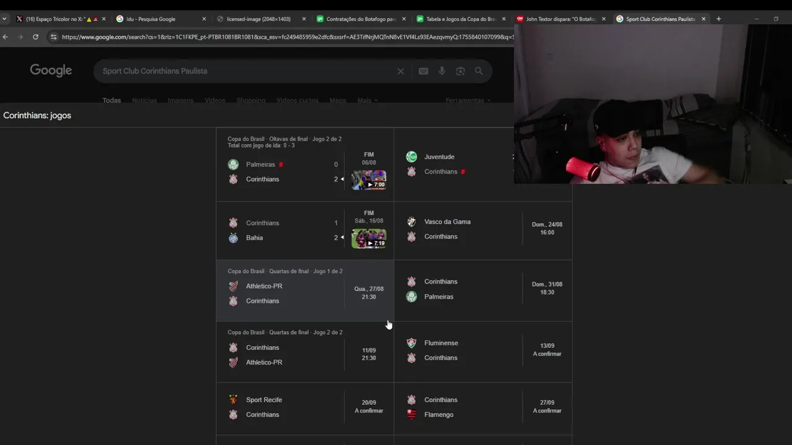Open Corinthians vs Athletico-PR 11/09 match
This screenshot has height=445, width=792.
(x=305, y=352)
